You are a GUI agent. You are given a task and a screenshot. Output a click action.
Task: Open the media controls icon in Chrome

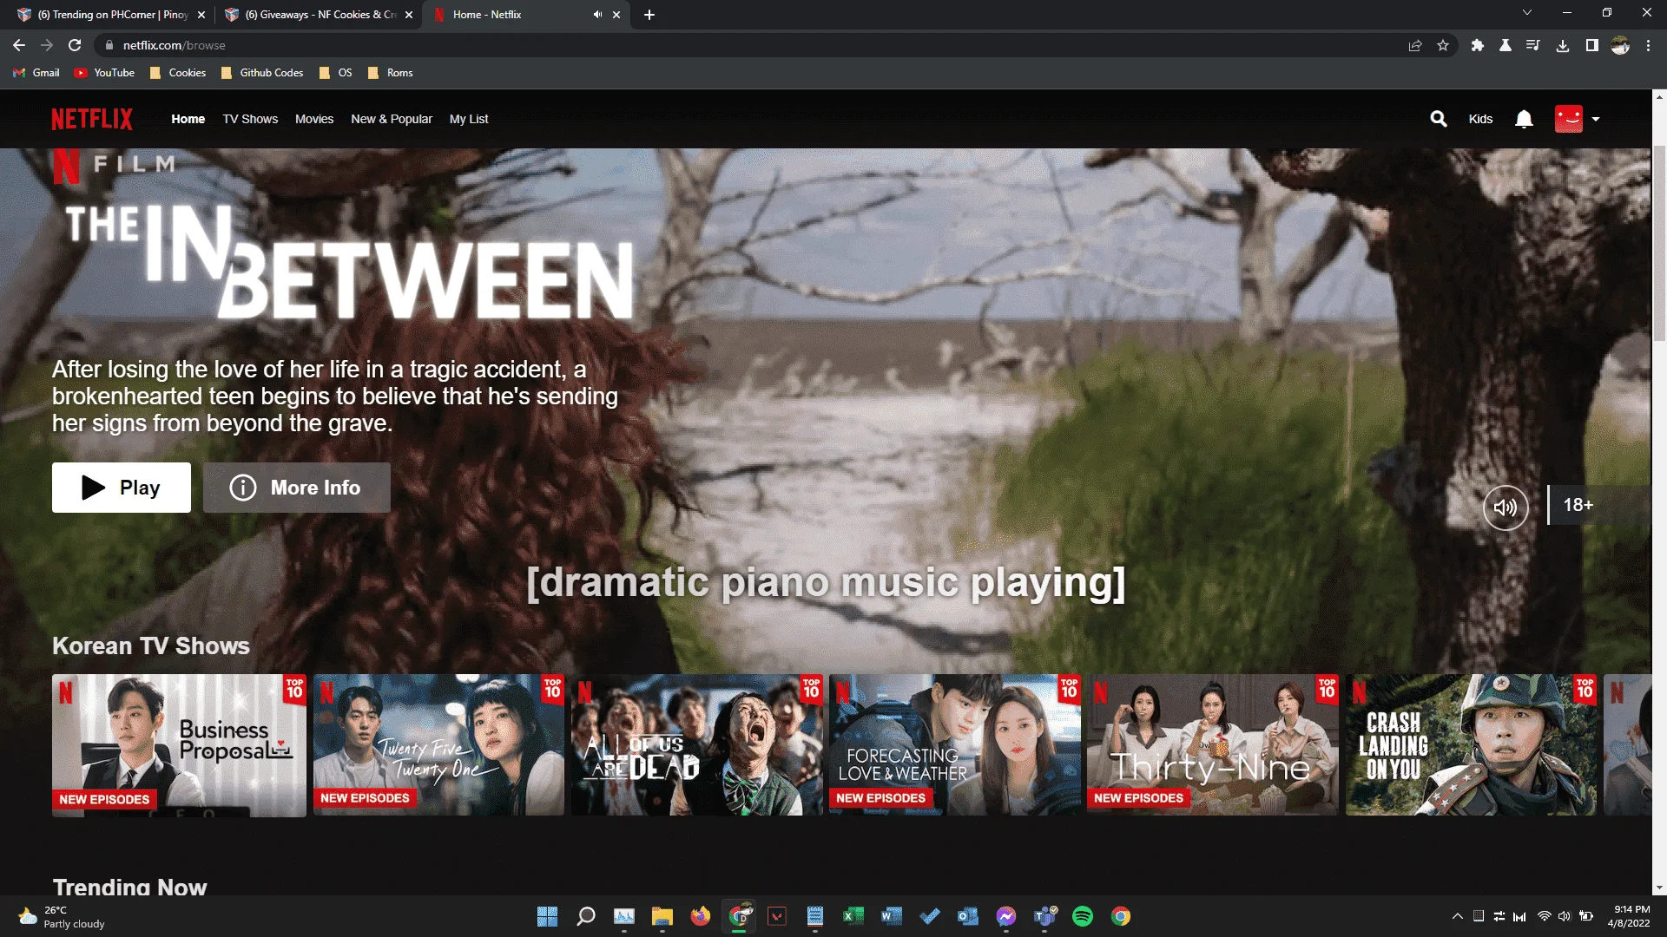click(1533, 45)
